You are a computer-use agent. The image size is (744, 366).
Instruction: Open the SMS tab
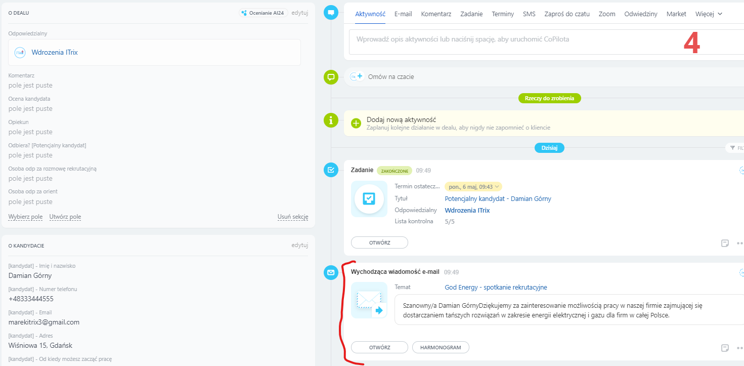coord(529,14)
